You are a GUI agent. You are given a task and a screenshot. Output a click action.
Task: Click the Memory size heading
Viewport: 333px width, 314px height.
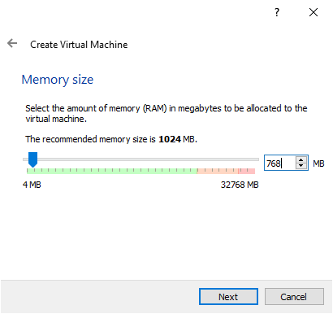tap(58, 80)
